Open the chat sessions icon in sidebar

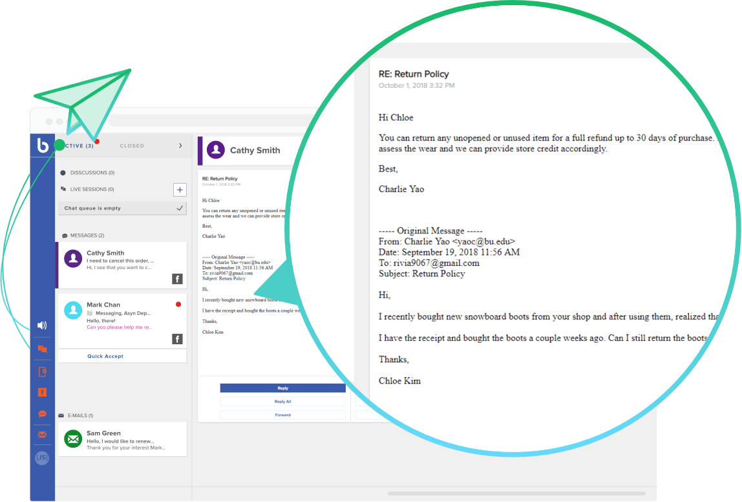coord(42,349)
